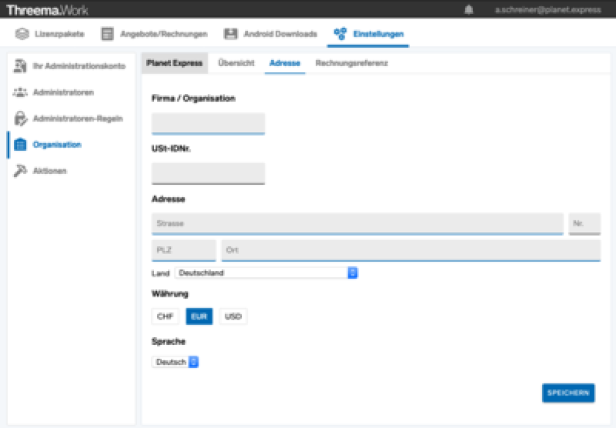Switch to the Übersicht tab
Viewport: 616px width, 428px height.
pos(236,63)
